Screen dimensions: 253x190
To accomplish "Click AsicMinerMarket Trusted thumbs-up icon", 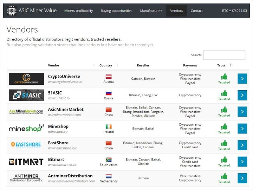I will pos(224,110).
